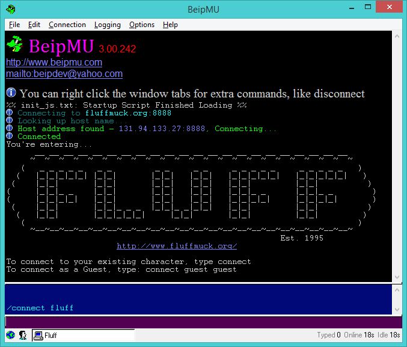Maximize the BeipMU window
The height and width of the screenshot is (347, 407).
368,7
